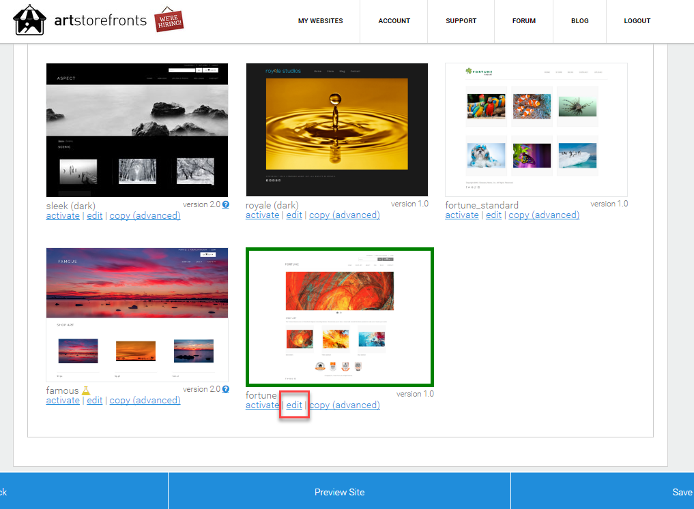Image resolution: width=694 pixels, height=509 pixels.
Task: Edit the fortune theme
Action: (x=294, y=405)
